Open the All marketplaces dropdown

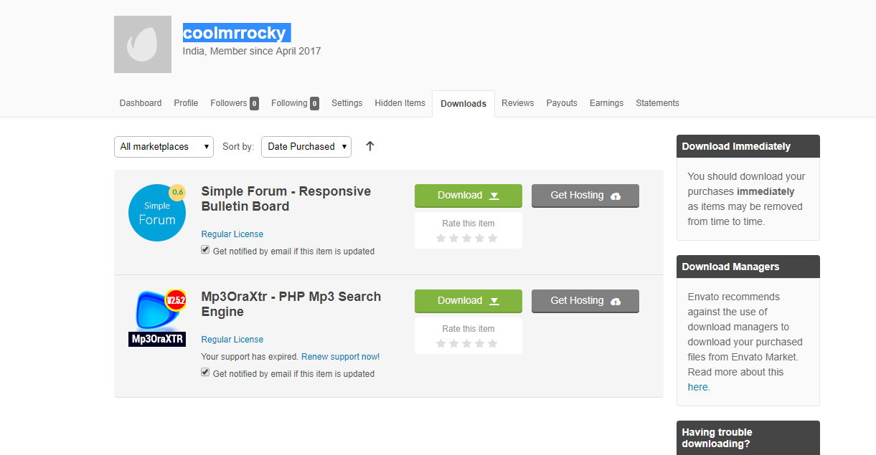coord(164,146)
